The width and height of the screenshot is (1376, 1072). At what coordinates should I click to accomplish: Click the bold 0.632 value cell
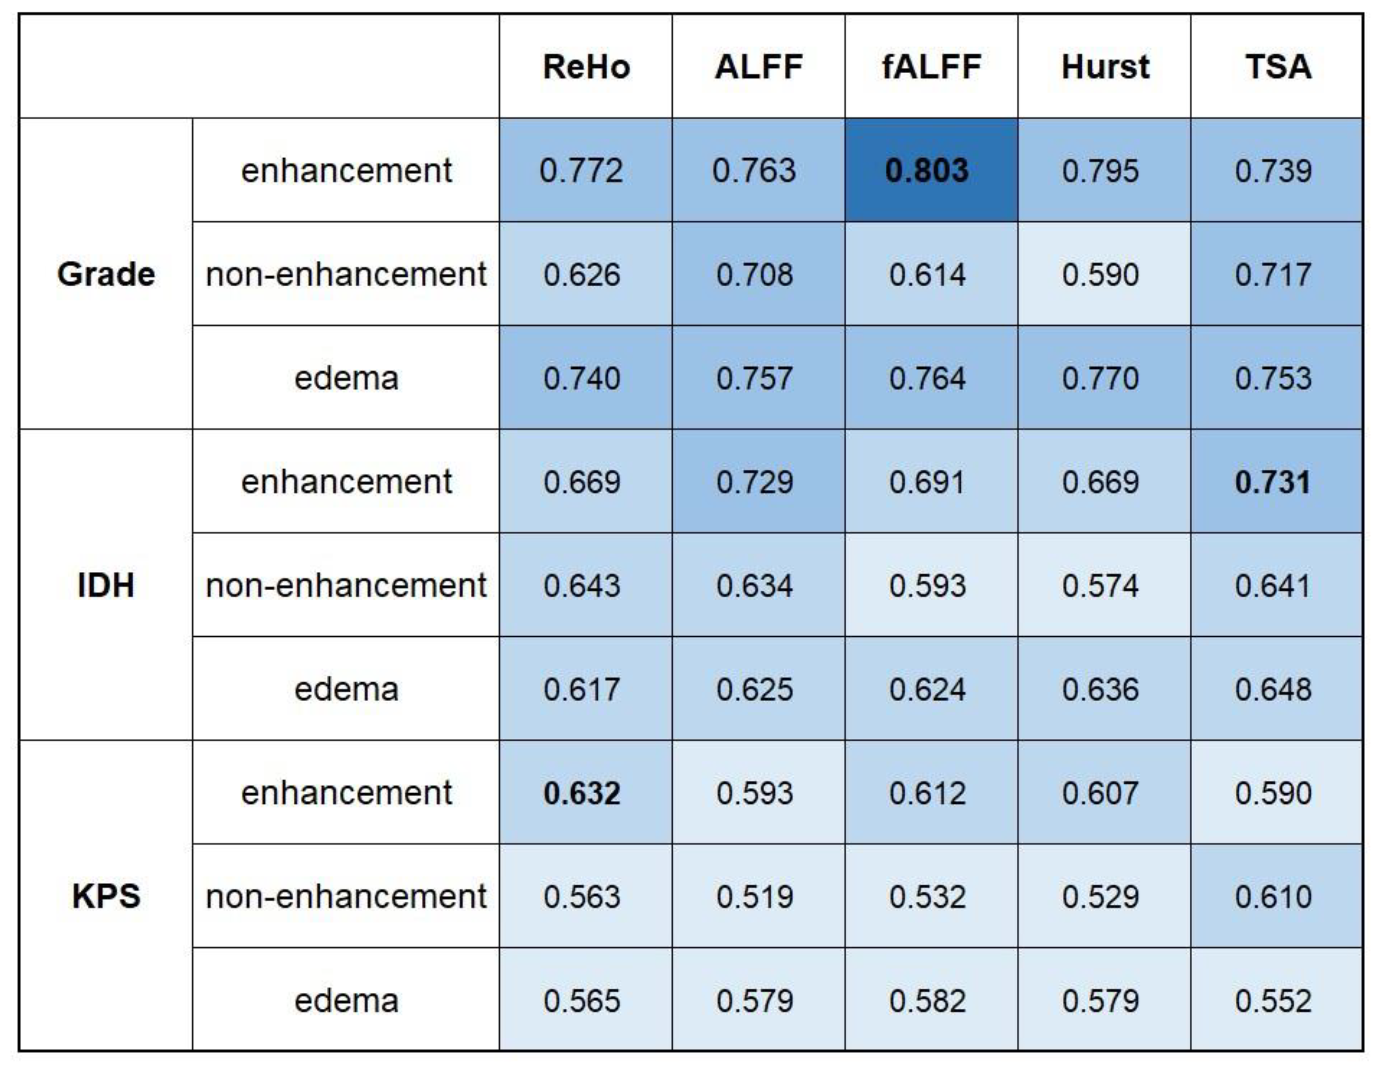[582, 793]
